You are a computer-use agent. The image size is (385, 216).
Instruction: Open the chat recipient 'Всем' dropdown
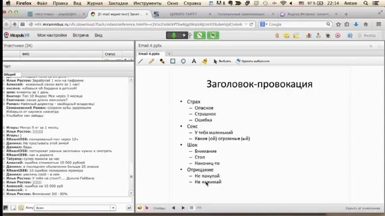(x=113, y=208)
